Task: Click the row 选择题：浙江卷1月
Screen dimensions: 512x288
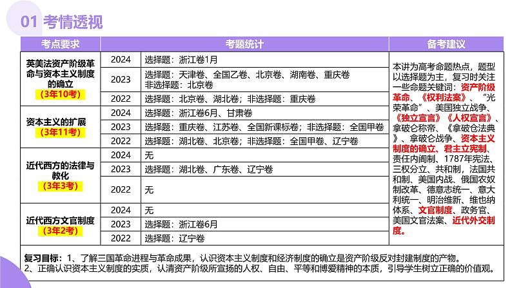Action: point(265,60)
